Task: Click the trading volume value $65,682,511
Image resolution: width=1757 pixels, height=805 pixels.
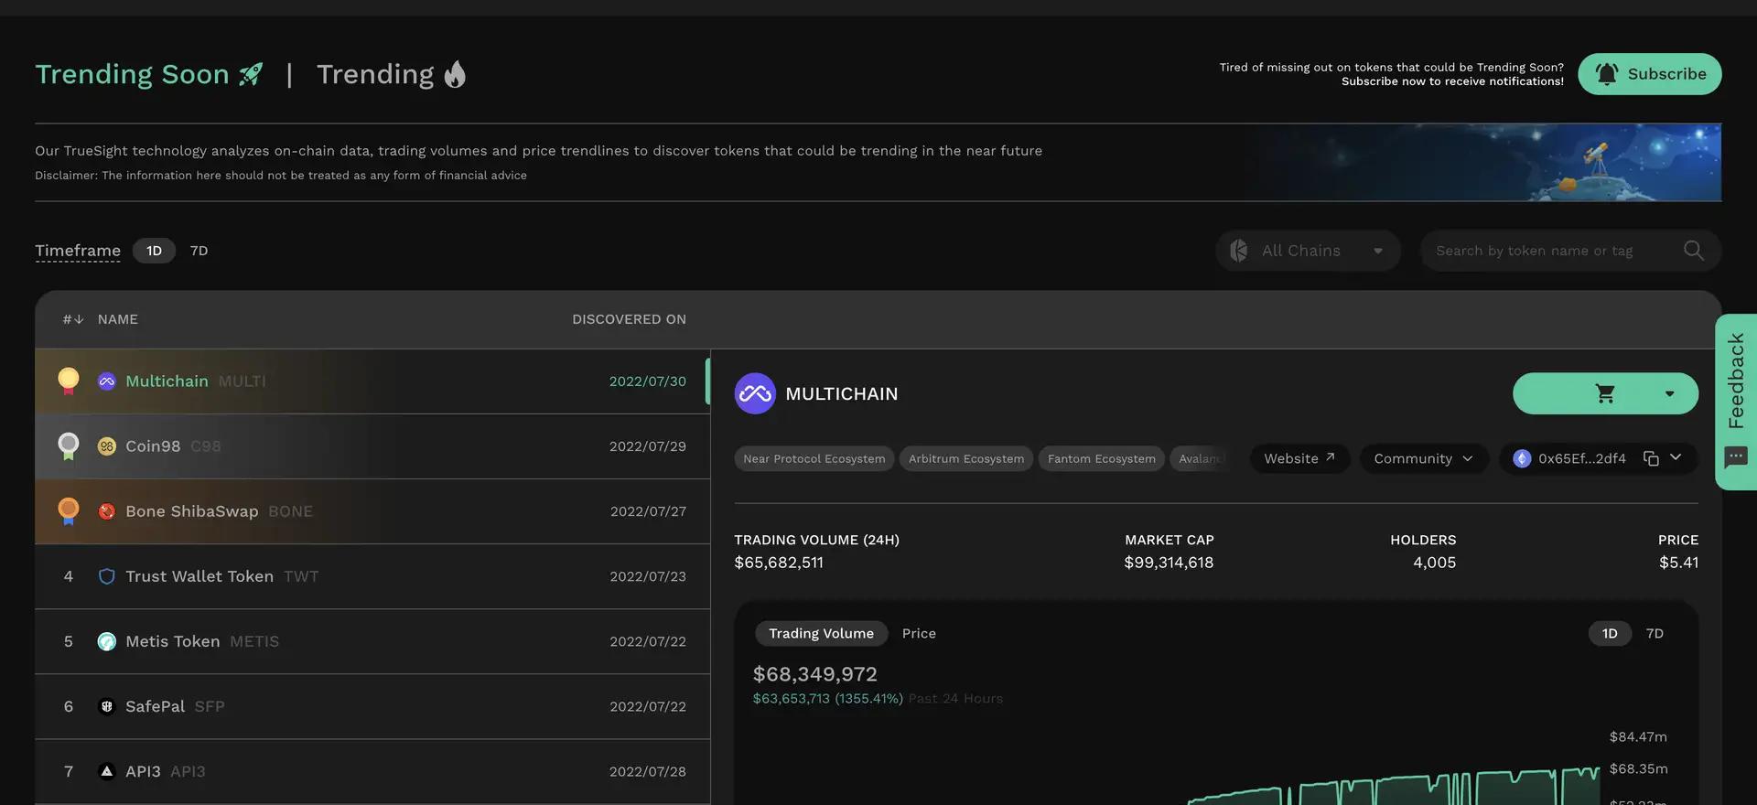Action: click(779, 563)
